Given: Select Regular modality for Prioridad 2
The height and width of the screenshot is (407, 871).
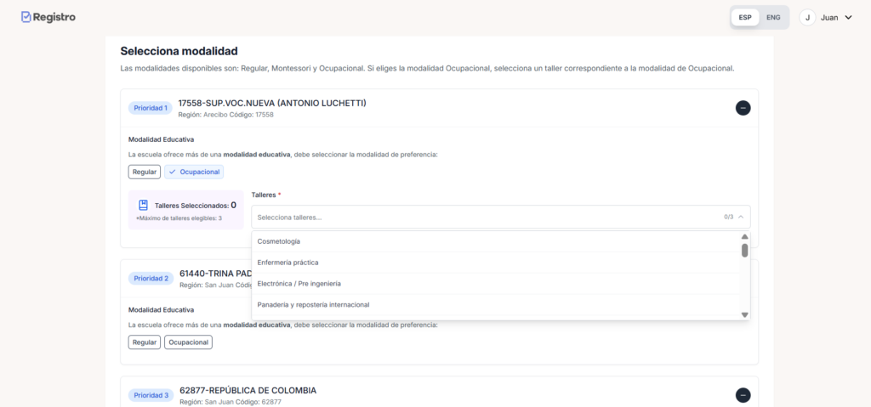Looking at the screenshot, I should pos(145,342).
